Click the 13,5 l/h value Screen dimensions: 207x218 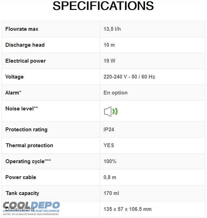112,29
